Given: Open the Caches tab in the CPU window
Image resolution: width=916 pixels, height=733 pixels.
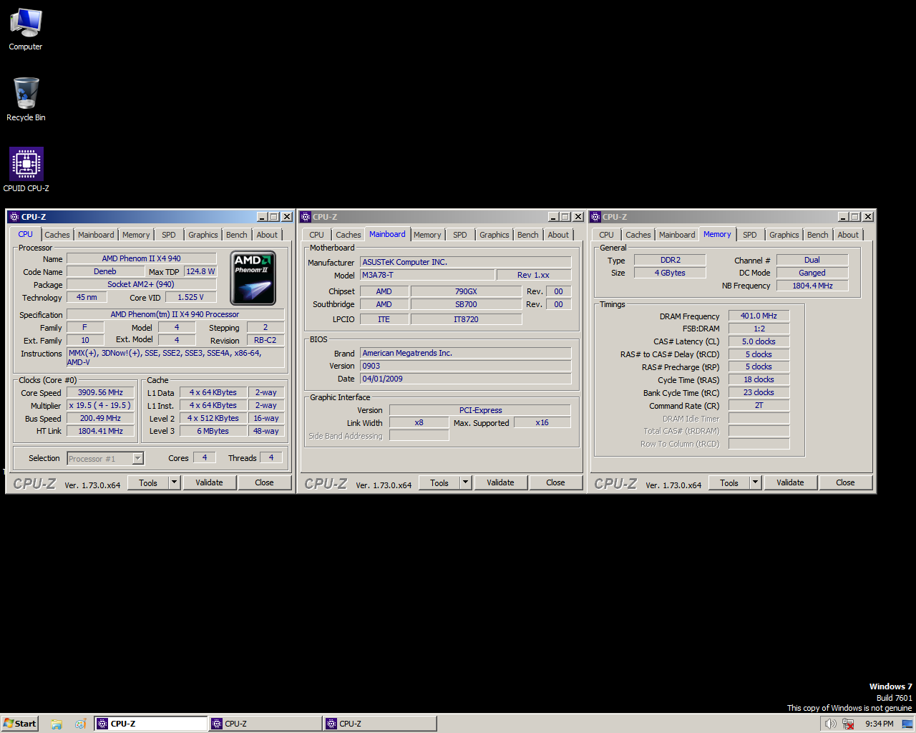Looking at the screenshot, I should click(57, 235).
